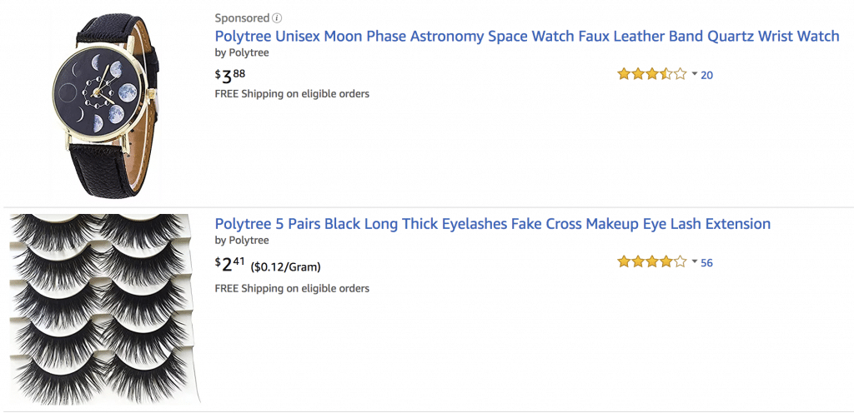This screenshot has width=854, height=413.
Task: Click the empty fifth star on the eyelashes rating
Action: coord(680,262)
